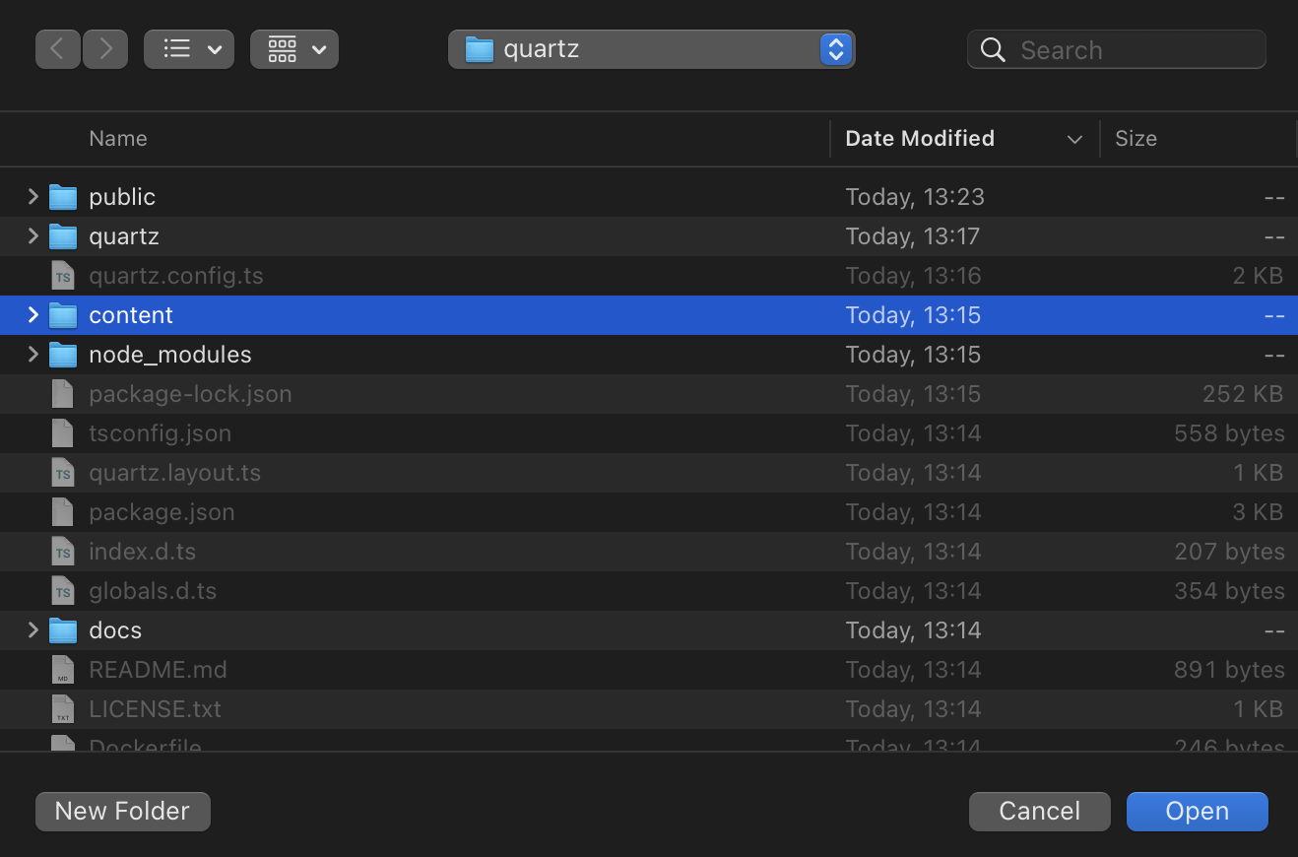
Task: Sort by Date Modified column header
Action: point(920,139)
